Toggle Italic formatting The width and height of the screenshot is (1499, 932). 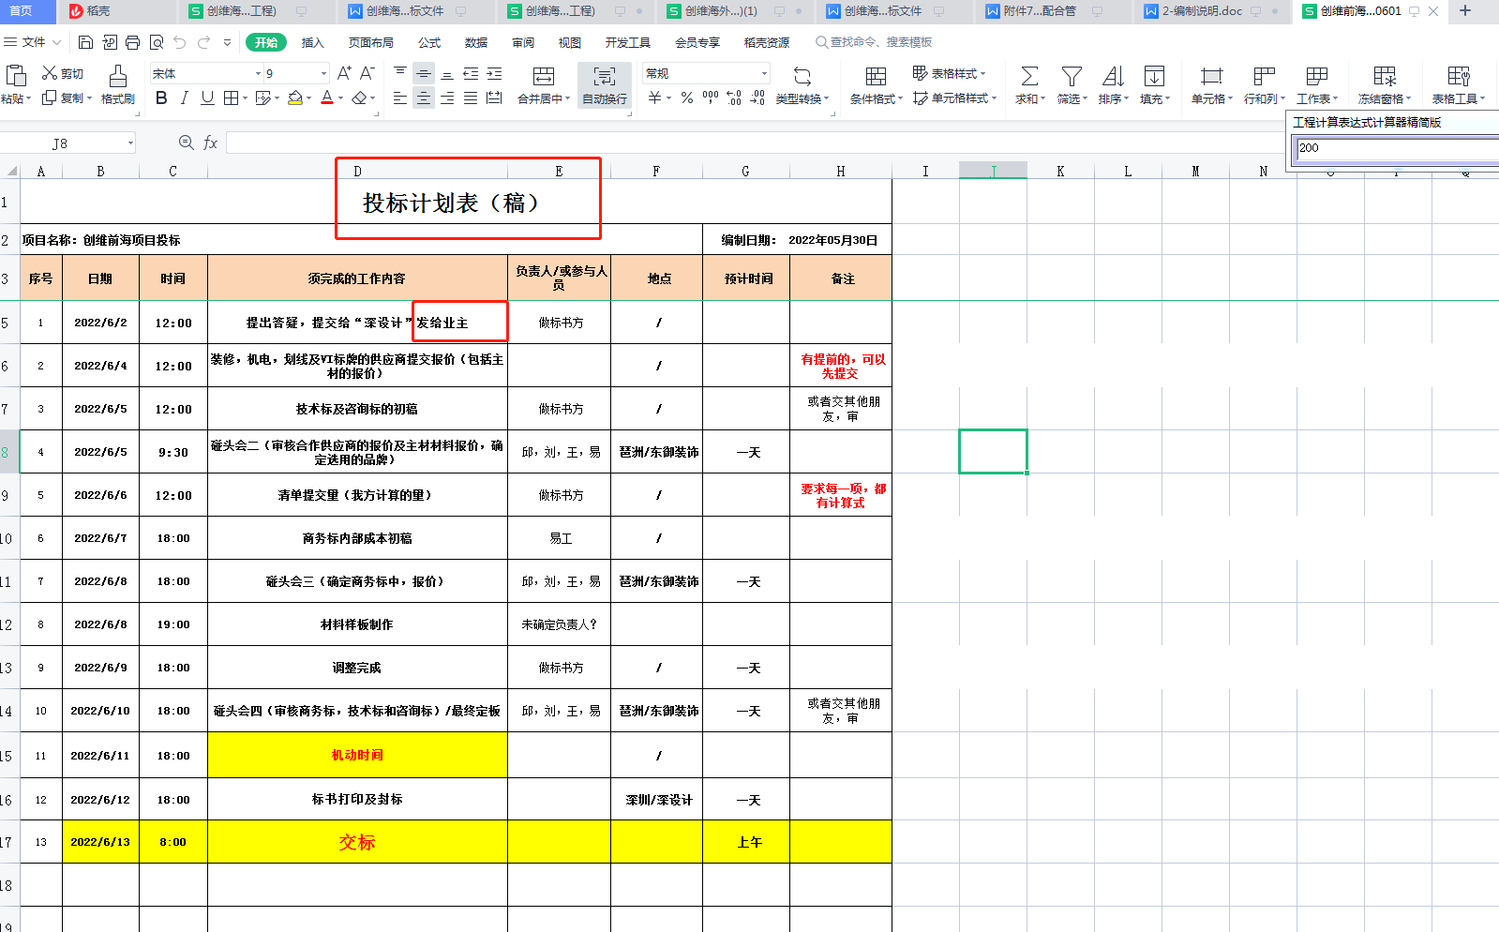pos(185,98)
